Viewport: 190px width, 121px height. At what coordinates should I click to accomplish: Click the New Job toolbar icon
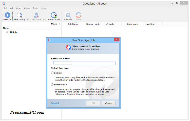pos(7,15)
